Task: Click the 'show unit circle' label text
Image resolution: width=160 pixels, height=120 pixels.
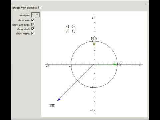Action: 21,25
